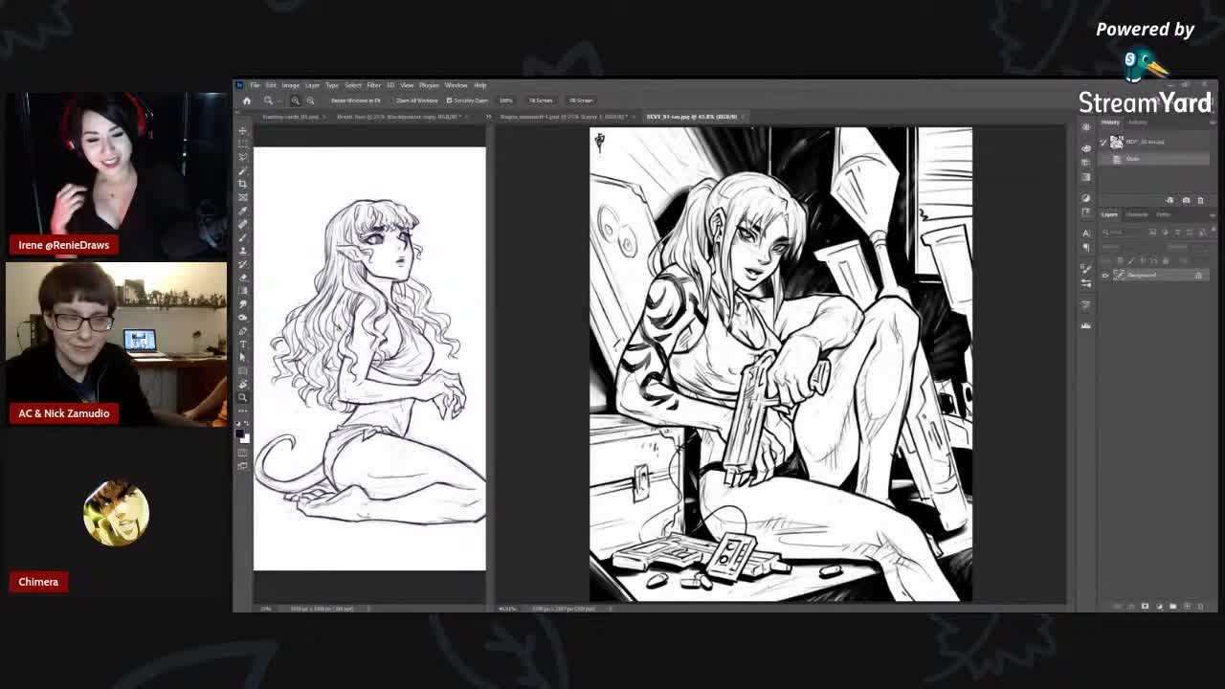Switch to the History panel tab
This screenshot has width=1225, height=689.
1110,122
